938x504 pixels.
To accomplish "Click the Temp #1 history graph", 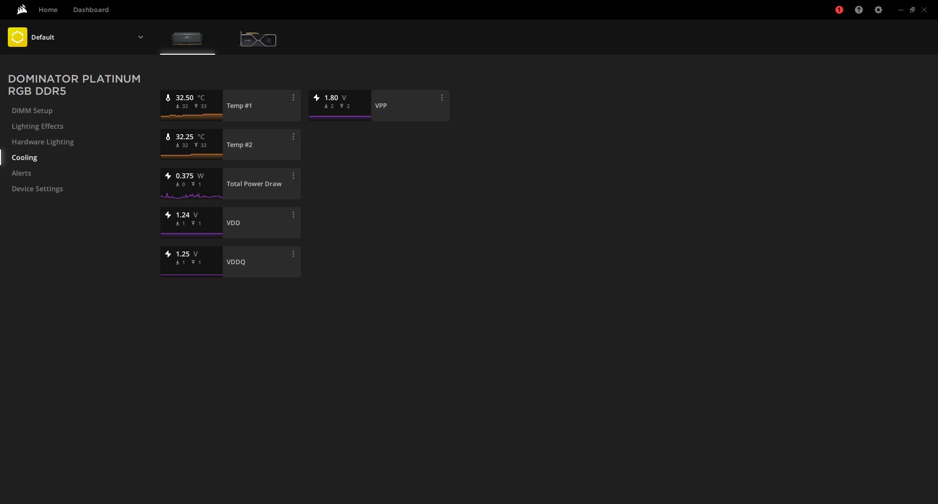I will pyautogui.click(x=192, y=116).
